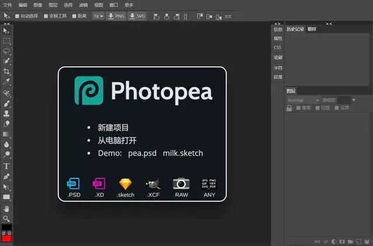The width and height of the screenshot is (373, 246).
Task: Select the Type tool
Action: (x=6, y=166)
